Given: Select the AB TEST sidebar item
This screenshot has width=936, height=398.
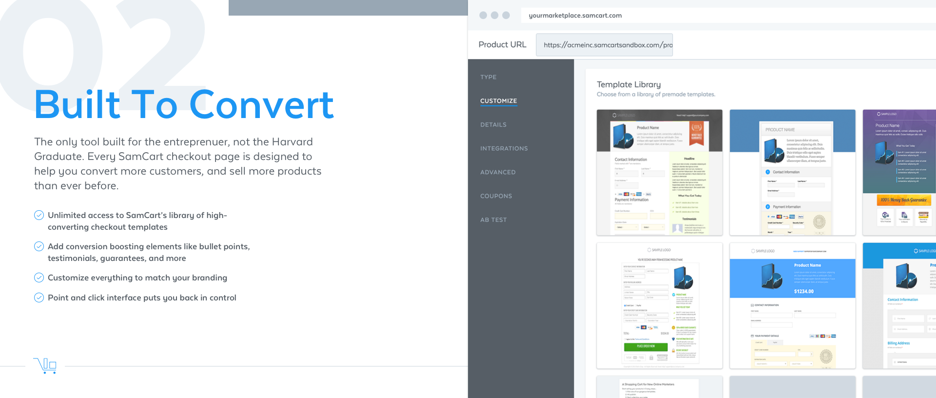Looking at the screenshot, I should coord(493,220).
